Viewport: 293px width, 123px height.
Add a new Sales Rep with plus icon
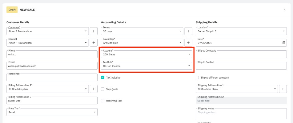coord(188,43)
